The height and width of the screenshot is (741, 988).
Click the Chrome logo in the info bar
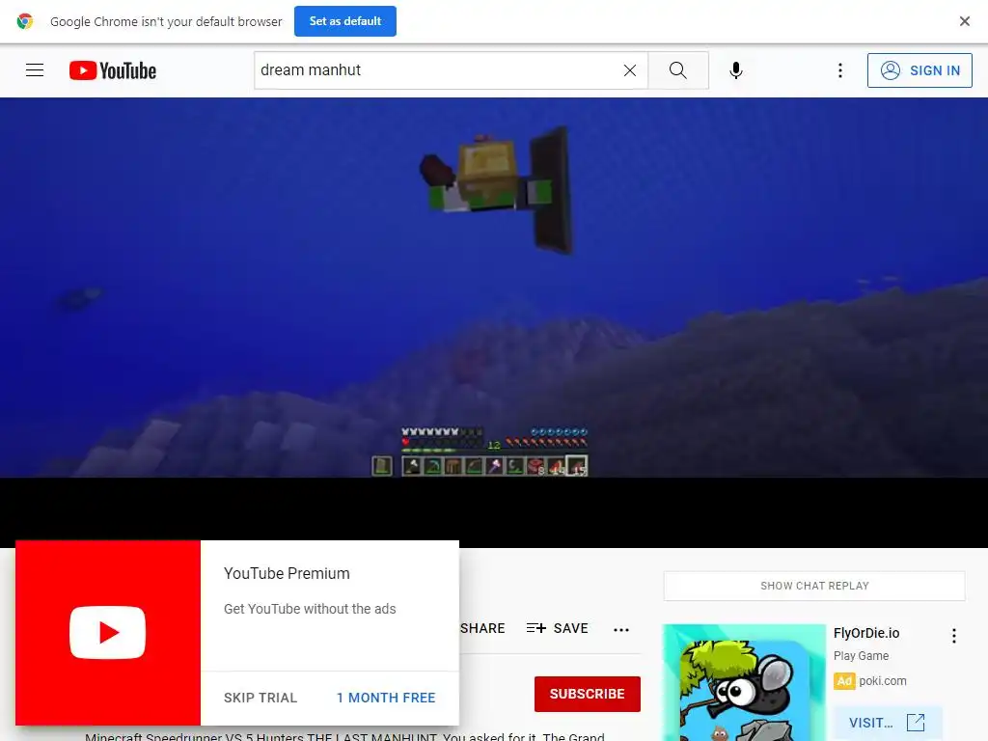click(x=24, y=21)
